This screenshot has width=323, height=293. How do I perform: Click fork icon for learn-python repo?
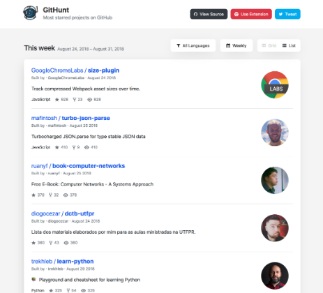coord(68,290)
